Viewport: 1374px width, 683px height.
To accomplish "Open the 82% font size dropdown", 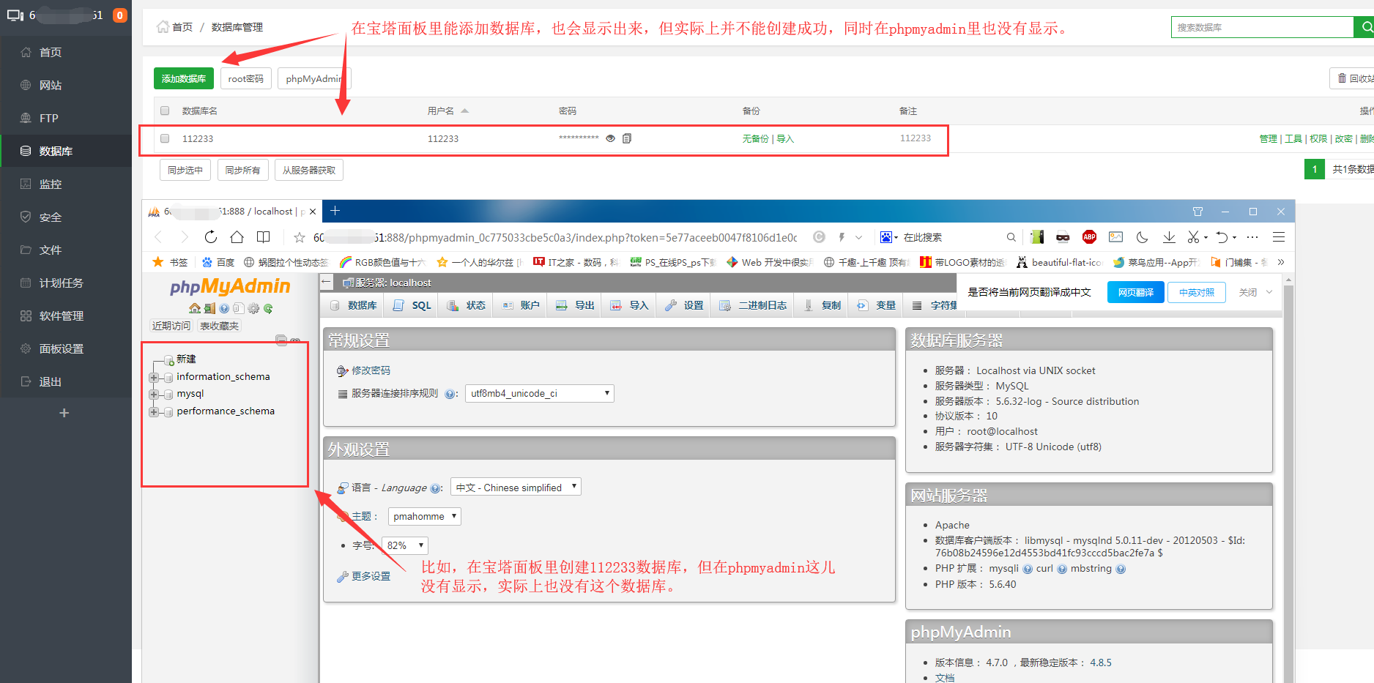I will click(x=405, y=545).
